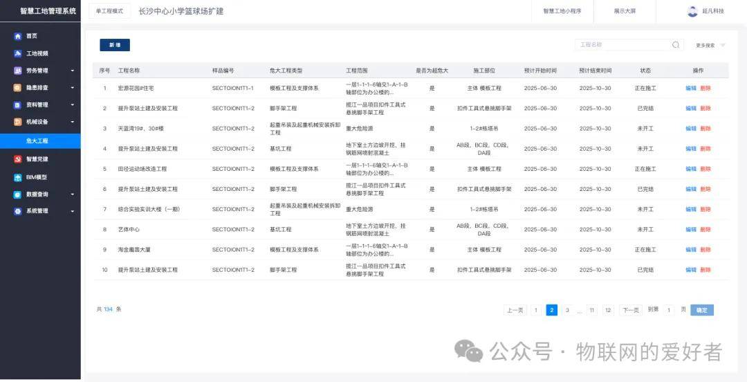
Task: Click the 新增 button
Action: (115, 45)
